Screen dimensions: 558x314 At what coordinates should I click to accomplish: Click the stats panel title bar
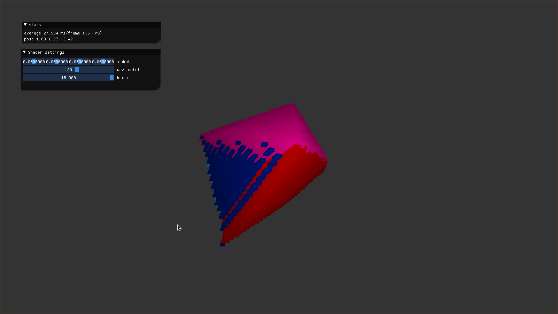click(x=70, y=24)
